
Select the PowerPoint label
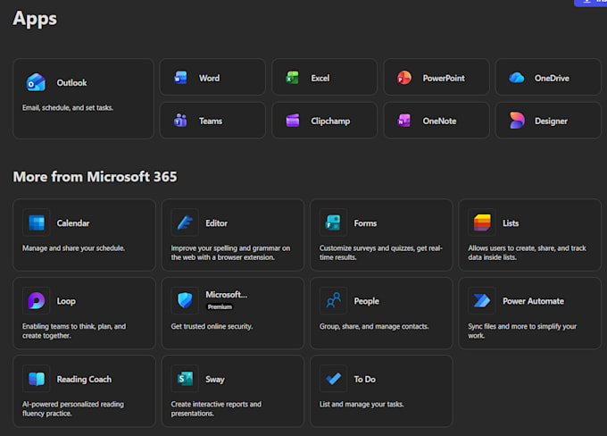[x=444, y=78]
